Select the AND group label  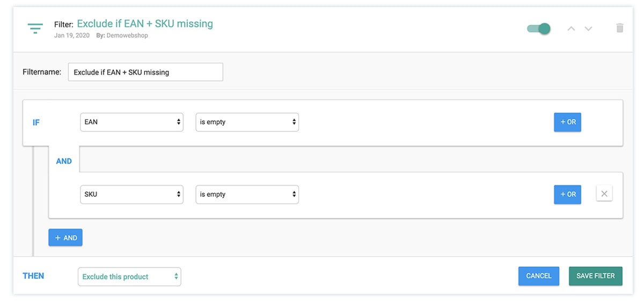click(64, 161)
